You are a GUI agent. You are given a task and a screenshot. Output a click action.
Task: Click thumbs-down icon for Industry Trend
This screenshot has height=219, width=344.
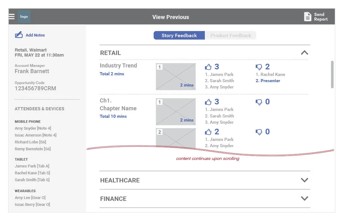click(x=259, y=67)
